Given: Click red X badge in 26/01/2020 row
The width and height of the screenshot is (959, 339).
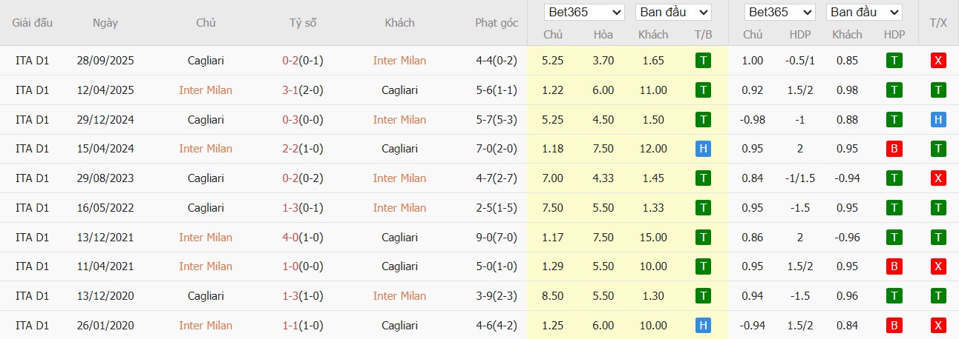Looking at the screenshot, I should [x=938, y=325].
